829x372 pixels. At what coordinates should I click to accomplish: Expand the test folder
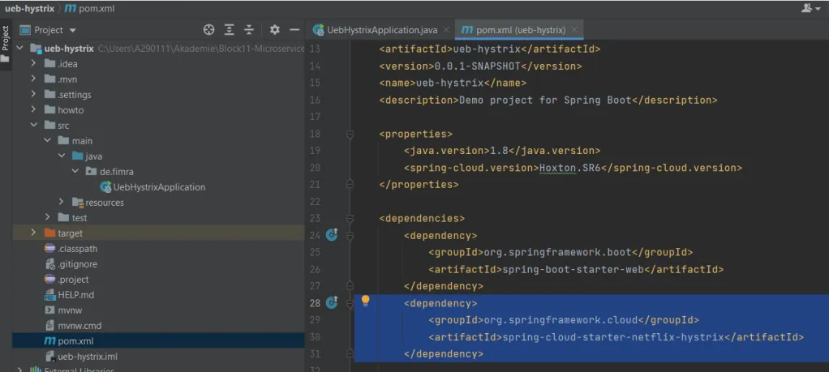tap(48, 217)
